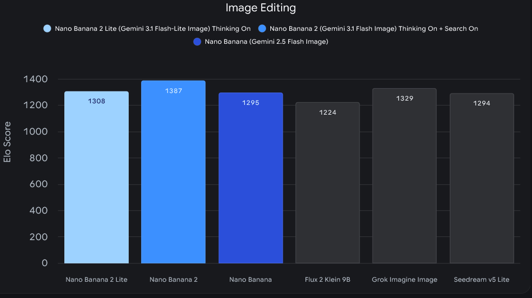Click the y-axis tick 400
The image size is (532, 298).
38,210
